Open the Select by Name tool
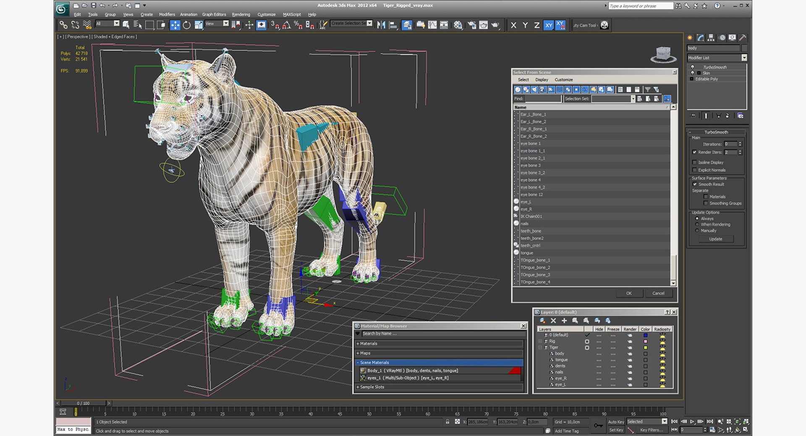 137,25
